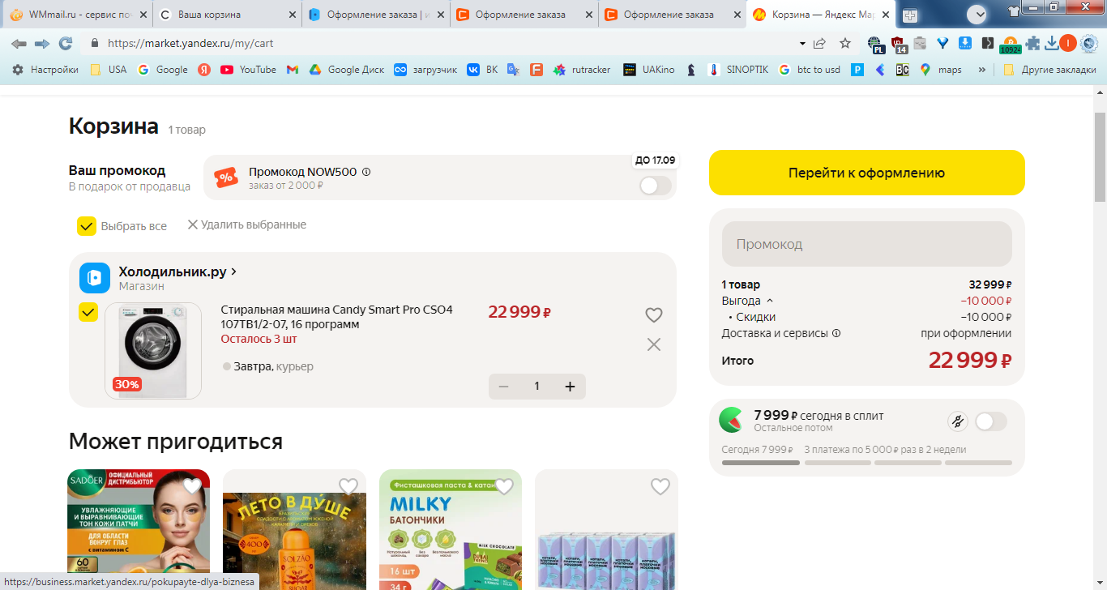Bookmark this page with the star icon
1107x590 pixels.
point(845,43)
